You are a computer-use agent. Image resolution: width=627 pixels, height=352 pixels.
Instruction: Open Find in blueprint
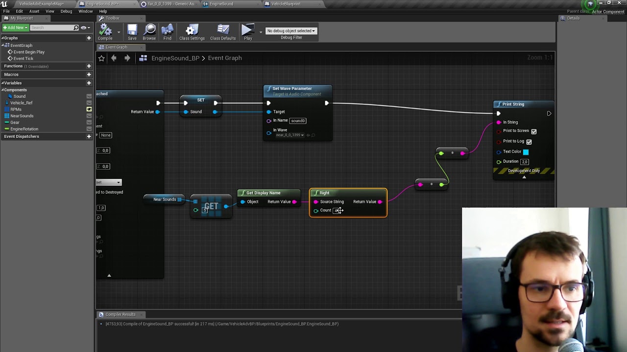(168, 32)
